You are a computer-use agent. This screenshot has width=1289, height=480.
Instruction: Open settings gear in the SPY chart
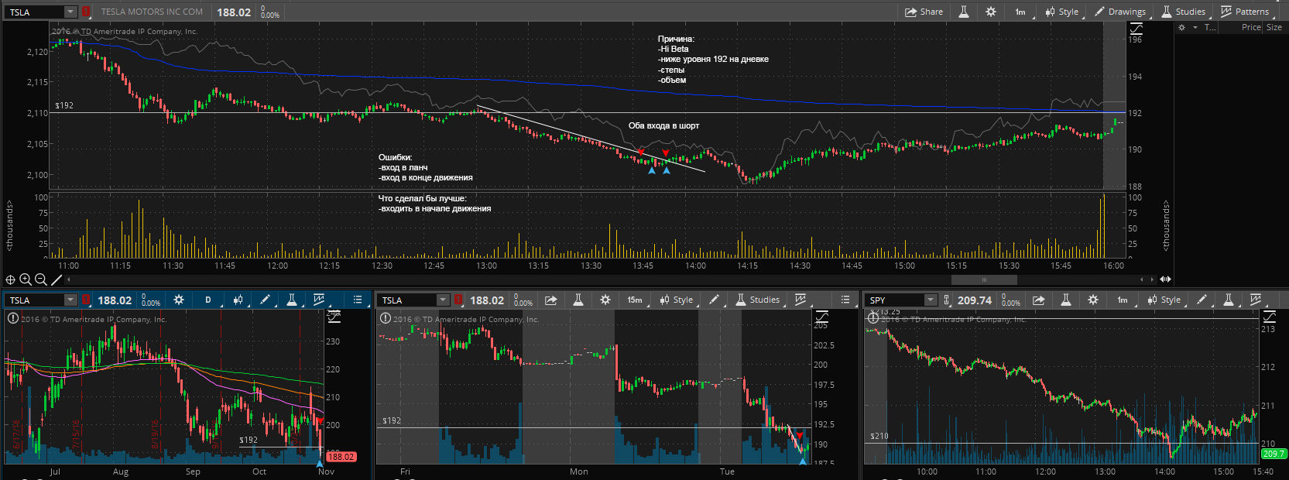(x=1093, y=300)
